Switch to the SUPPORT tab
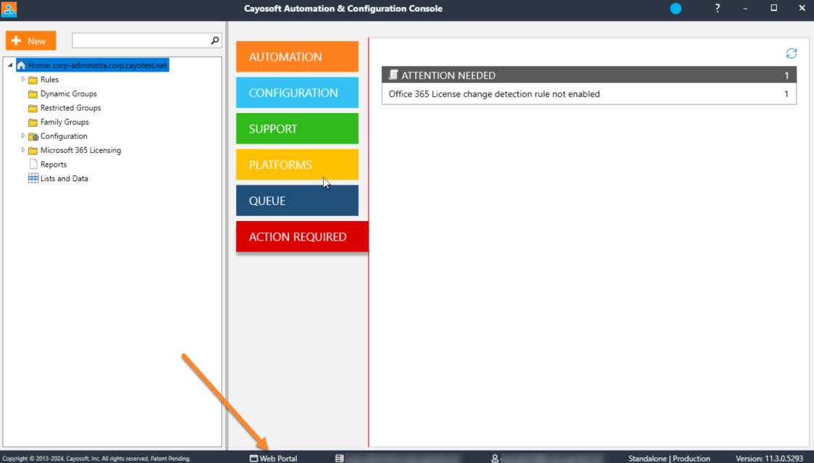Viewport: 814px width, 463px height. tap(297, 128)
